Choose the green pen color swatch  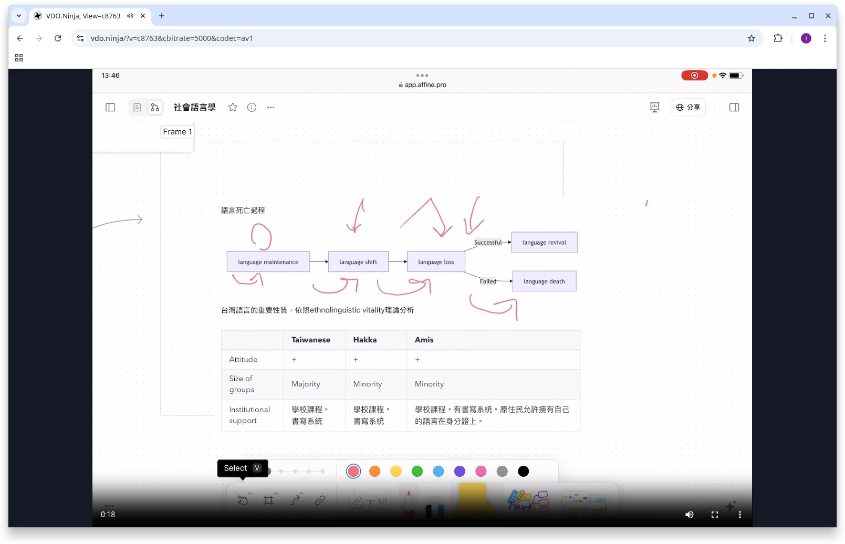tap(417, 472)
